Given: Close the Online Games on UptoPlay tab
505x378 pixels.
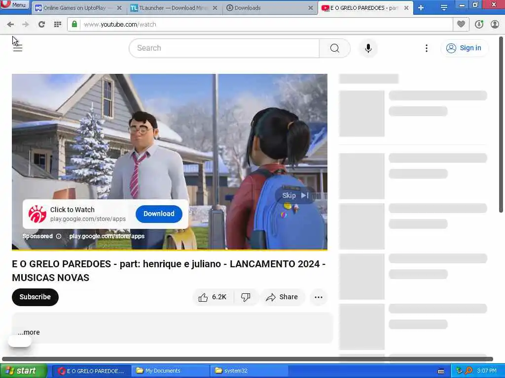Looking at the screenshot, I should point(119,8).
